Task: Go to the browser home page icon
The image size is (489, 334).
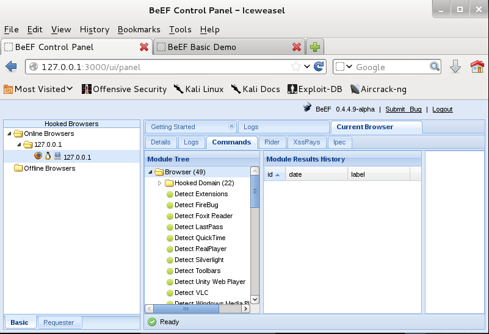Action: coord(477,66)
